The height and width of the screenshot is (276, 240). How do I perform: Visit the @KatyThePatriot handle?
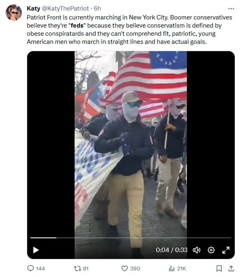pyautogui.click(x=65, y=9)
